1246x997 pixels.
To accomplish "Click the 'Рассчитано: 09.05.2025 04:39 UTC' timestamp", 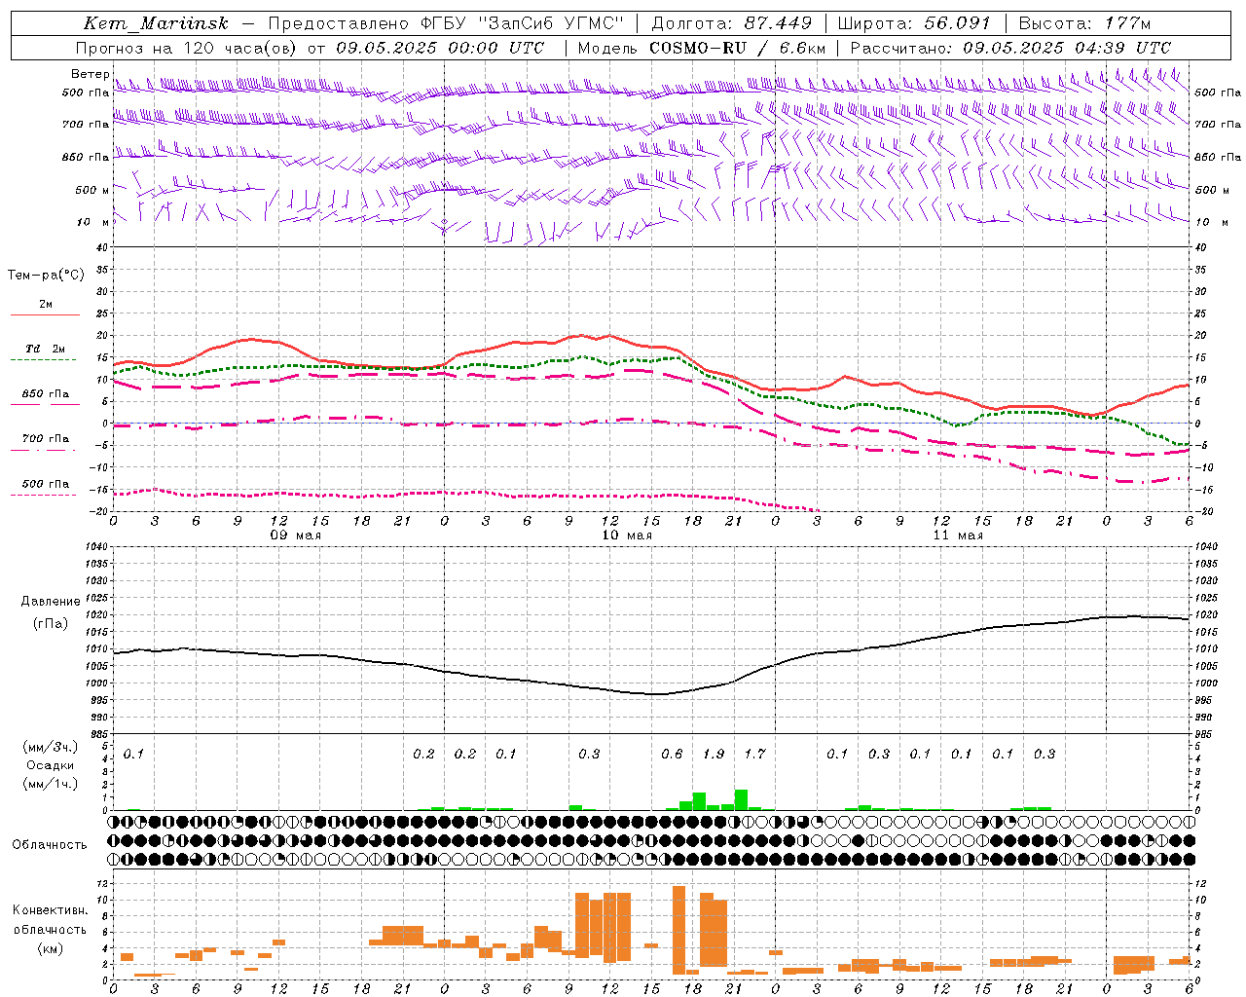I will pos(1010,48).
